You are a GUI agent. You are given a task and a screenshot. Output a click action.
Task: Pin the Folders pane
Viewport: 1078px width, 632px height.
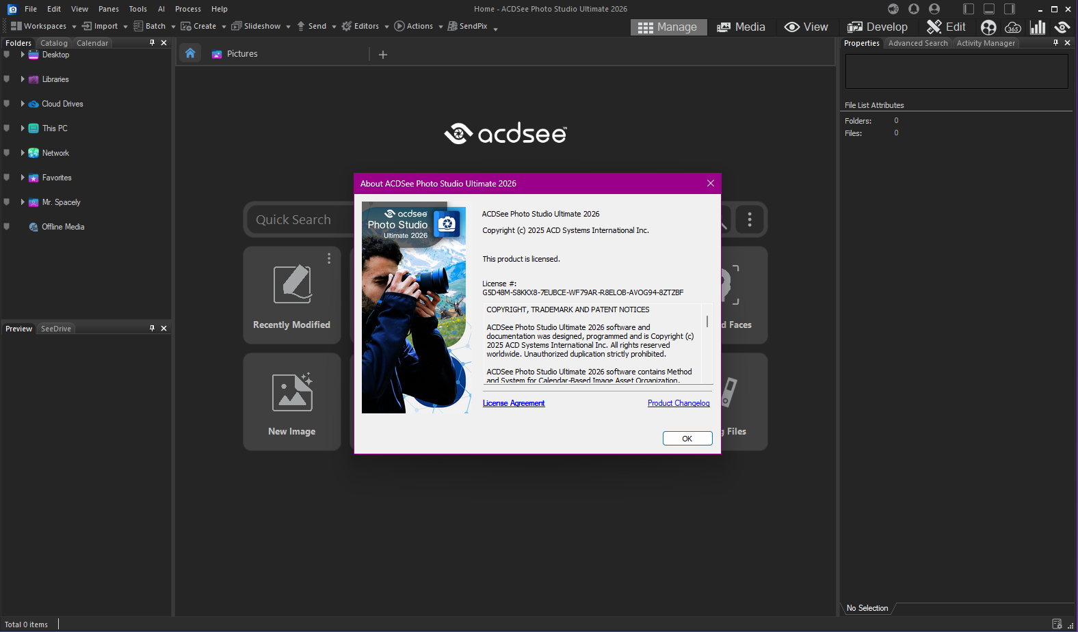point(152,42)
